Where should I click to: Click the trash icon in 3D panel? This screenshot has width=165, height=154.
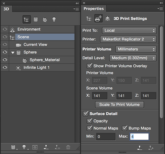pyautogui.click(x=68, y=147)
